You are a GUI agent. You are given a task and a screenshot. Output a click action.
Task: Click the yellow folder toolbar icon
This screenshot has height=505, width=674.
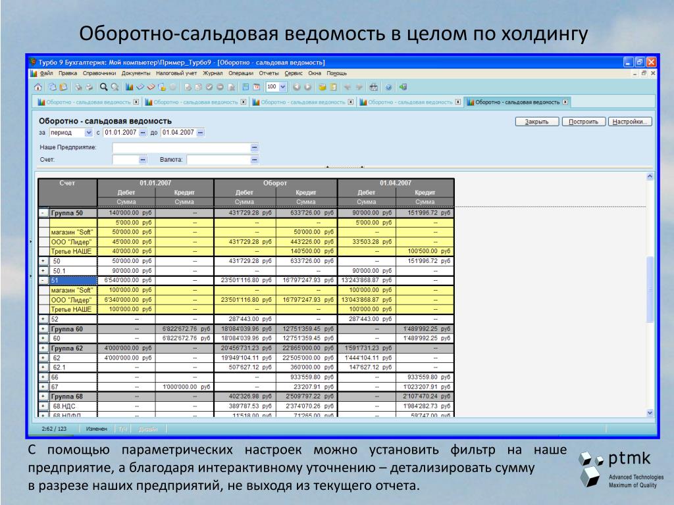pyautogui.click(x=323, y=87)
